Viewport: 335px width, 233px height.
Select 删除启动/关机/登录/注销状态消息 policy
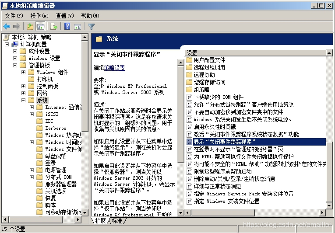point(234,179)
